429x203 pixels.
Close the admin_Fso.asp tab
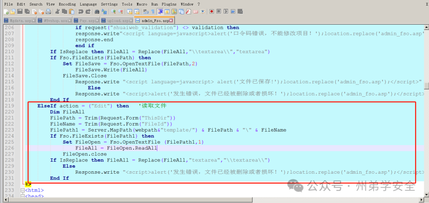click(x=171, y=21)
